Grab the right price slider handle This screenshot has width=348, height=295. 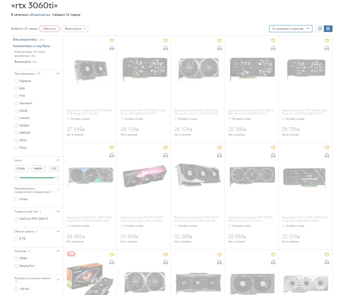tap(57, 178)
